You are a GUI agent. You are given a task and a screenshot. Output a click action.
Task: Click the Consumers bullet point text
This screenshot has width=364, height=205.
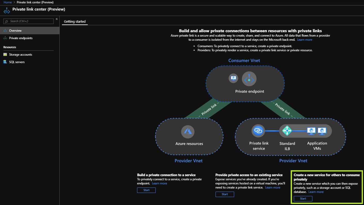click(245, 46)
